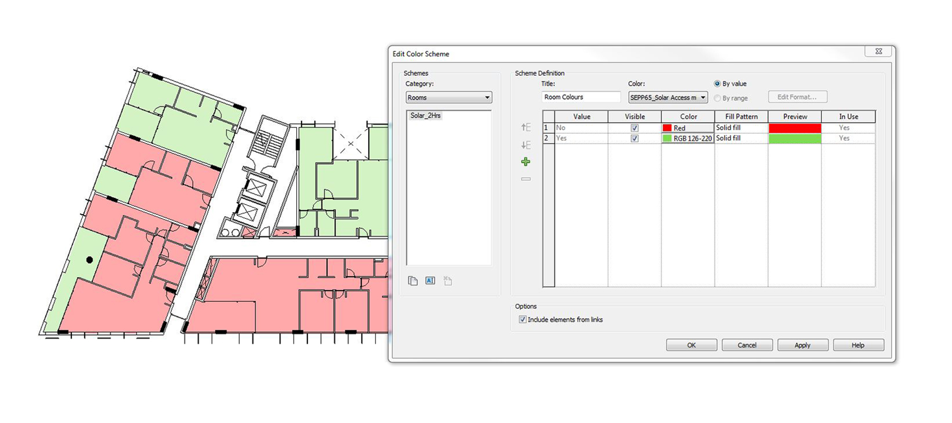Click the Edit Format button
Image resolution: width=952 pixels, height=423 pixels.
(798, 97)
